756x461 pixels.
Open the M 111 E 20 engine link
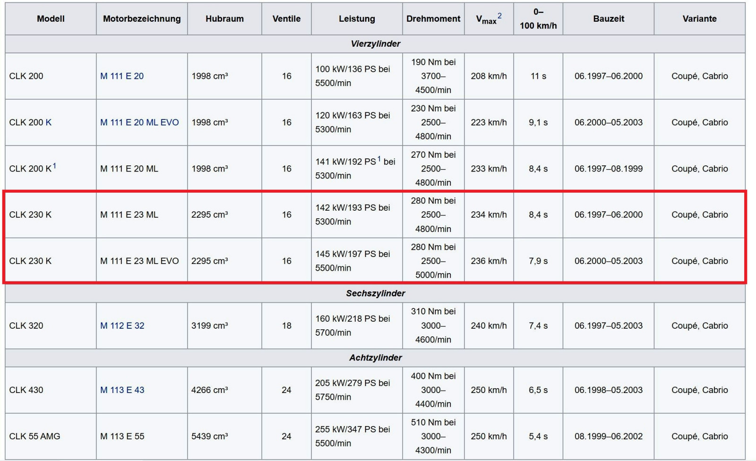pyautogui.click(x=122, y=76)
